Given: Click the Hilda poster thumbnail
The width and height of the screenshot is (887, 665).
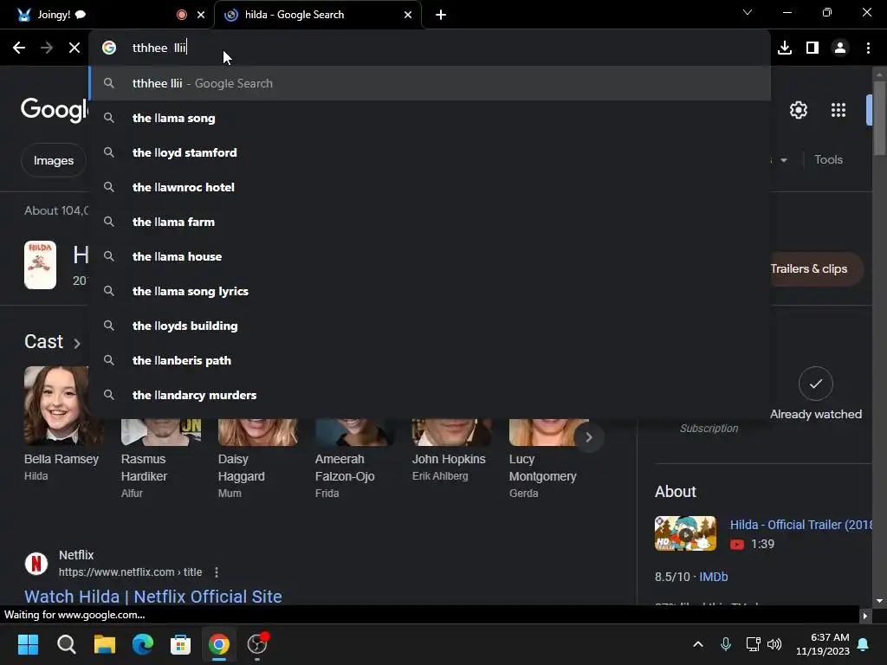Looking at the screenshot, I should point(40,265).
